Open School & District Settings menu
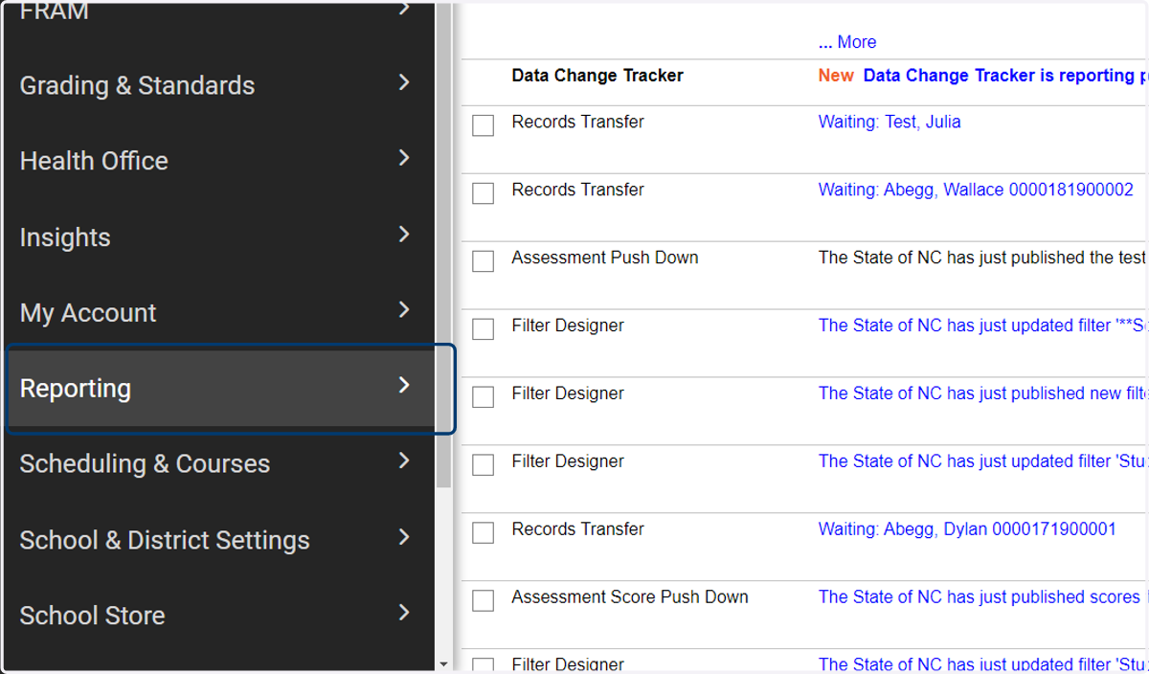Screen dimensions: 1149x674 [x=218, y=540]
